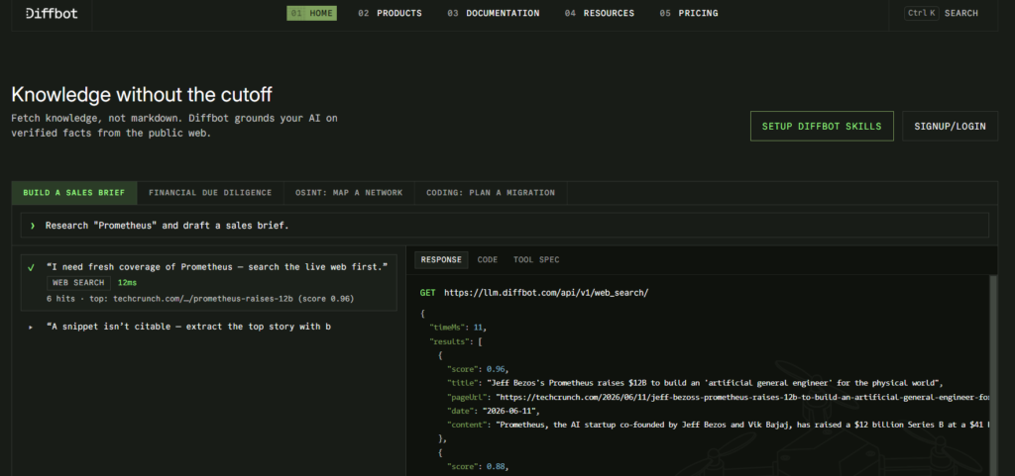
Task: Open the Home nav item
Action: 311,13
